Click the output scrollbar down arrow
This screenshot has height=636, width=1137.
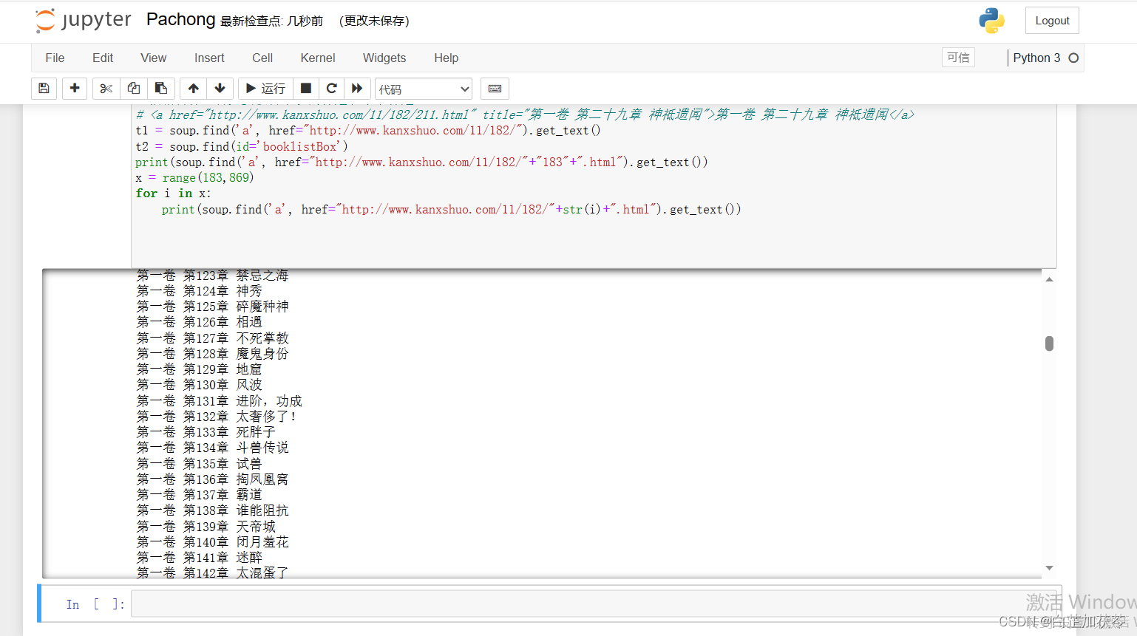tap(1049, 568)
